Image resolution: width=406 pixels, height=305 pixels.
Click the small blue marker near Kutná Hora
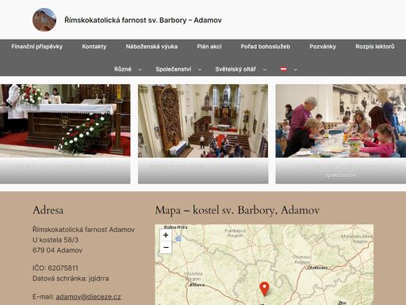tap(178, 239)
